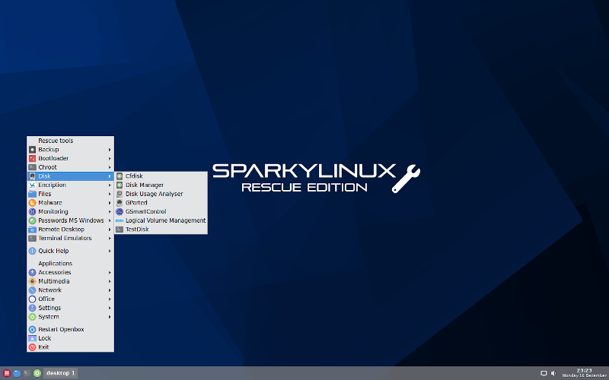Viewport: 609px width, 380px height.
Task: Click the Quick Help info icon
Action: tap(32, 251)
